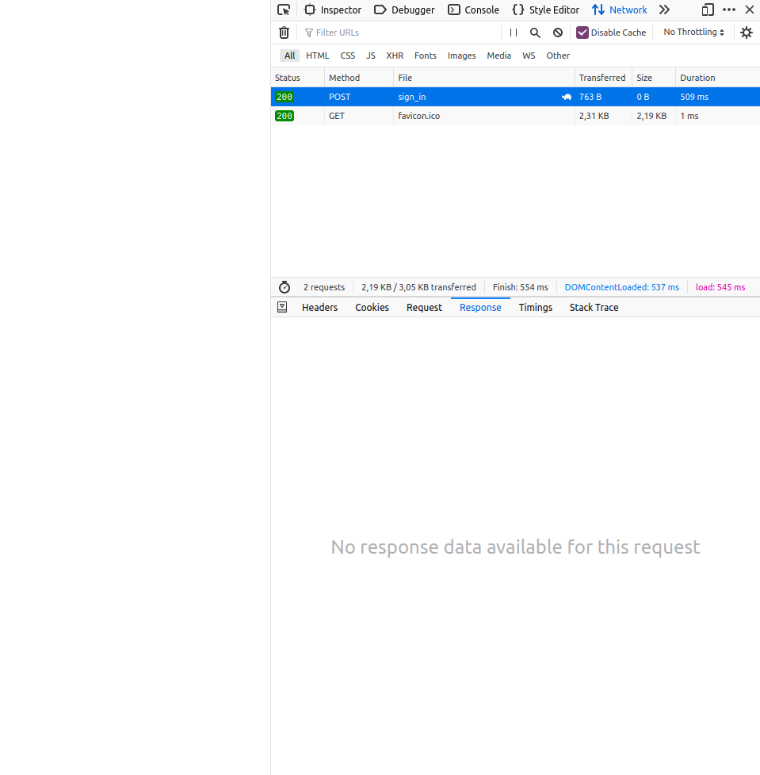Pause network traffic recording
Viewport: 760px width, 775px height.
tap(513, 33)
